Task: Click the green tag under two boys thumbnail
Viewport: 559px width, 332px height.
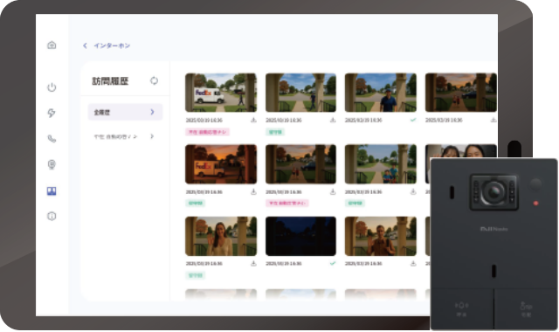Action: tap(355, 204)
